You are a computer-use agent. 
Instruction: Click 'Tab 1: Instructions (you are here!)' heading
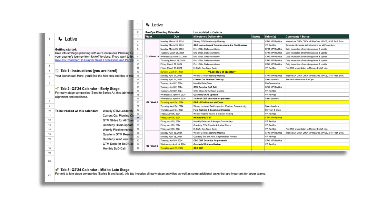89,71
